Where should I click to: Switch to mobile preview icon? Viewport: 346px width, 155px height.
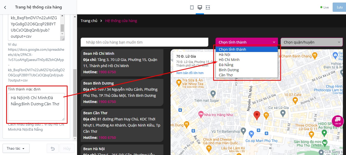point(192,7)
